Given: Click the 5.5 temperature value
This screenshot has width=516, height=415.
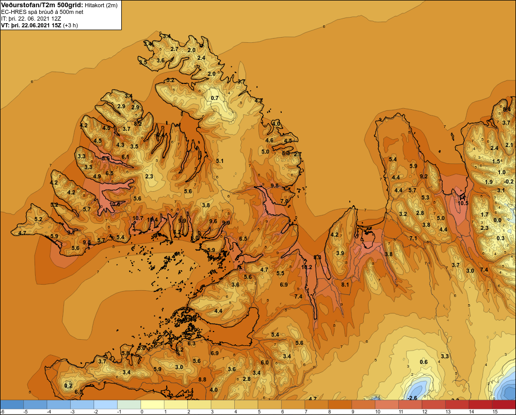Looking at the screenshot, I should [x=280, y=273].
